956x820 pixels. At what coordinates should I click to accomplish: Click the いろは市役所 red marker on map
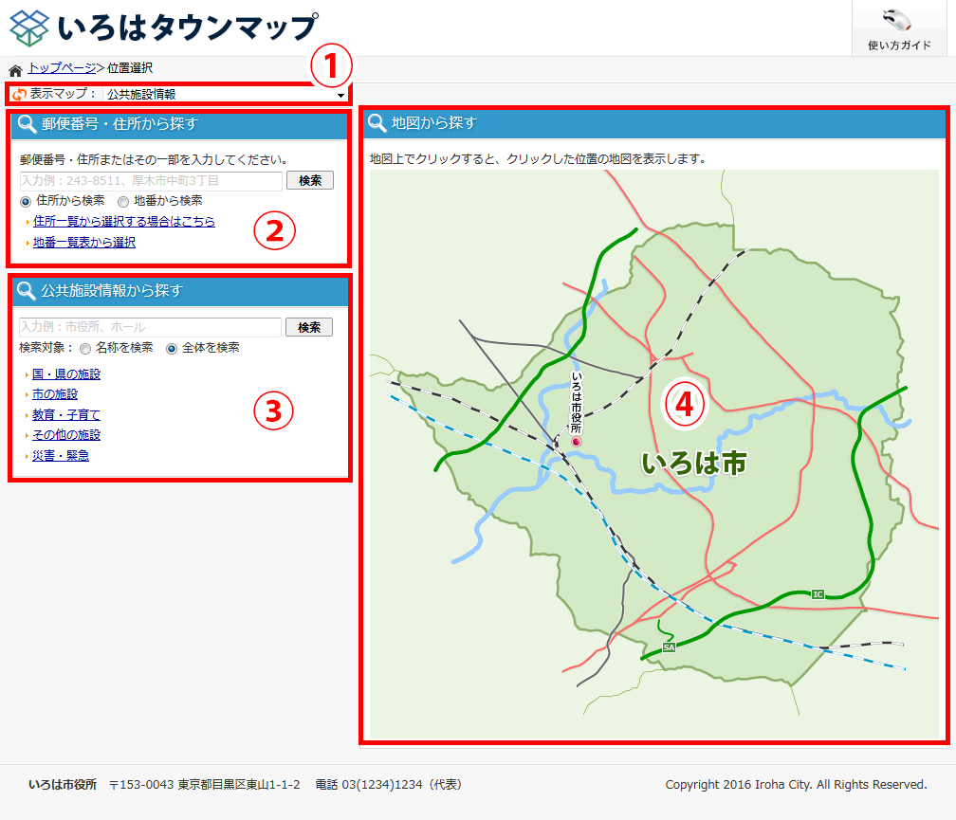coord(576,442)
